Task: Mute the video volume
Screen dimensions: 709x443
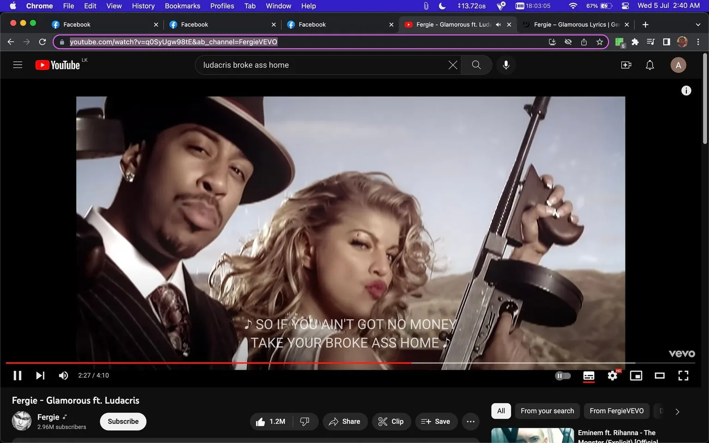Action: (63, 375)
